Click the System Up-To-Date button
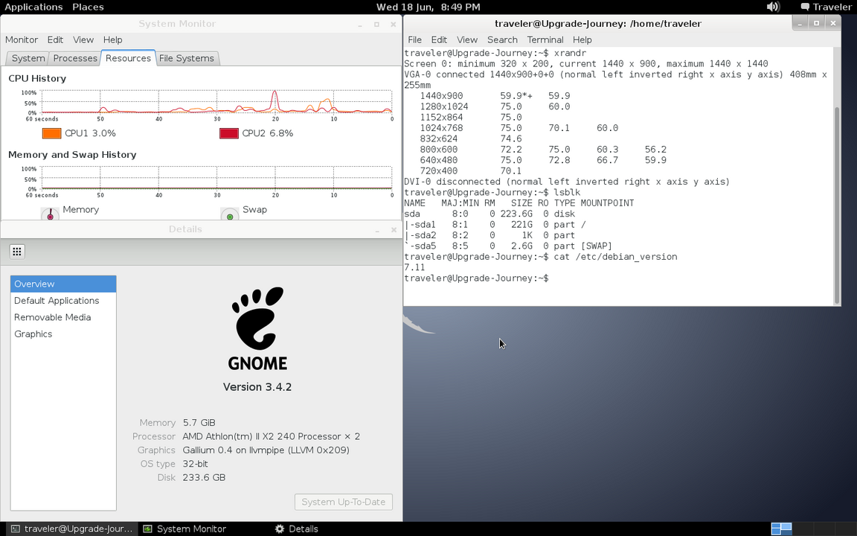The width and height of the screenshot is (857, 536). 343,502
